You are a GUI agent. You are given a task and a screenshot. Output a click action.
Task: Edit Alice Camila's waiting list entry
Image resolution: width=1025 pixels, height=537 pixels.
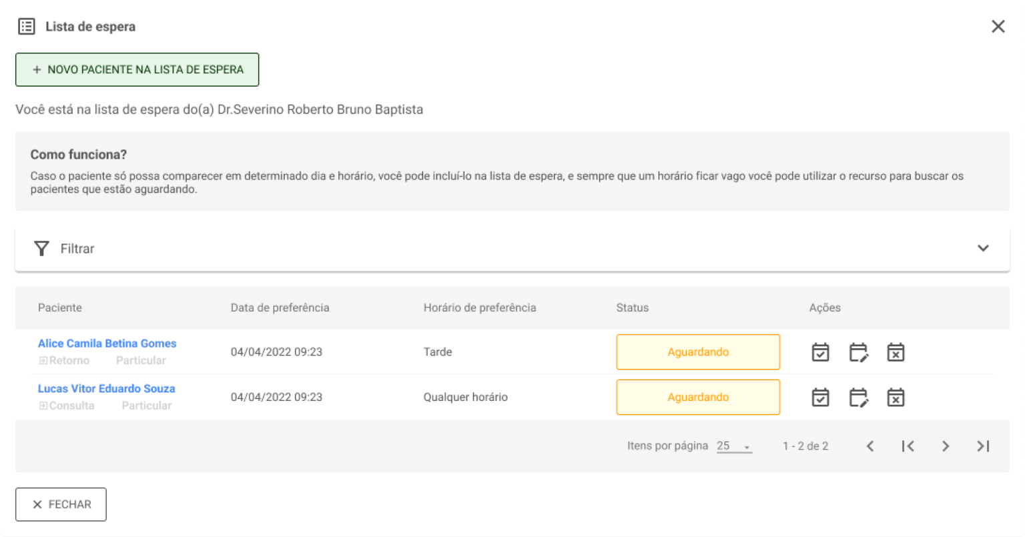click(859, 352)
